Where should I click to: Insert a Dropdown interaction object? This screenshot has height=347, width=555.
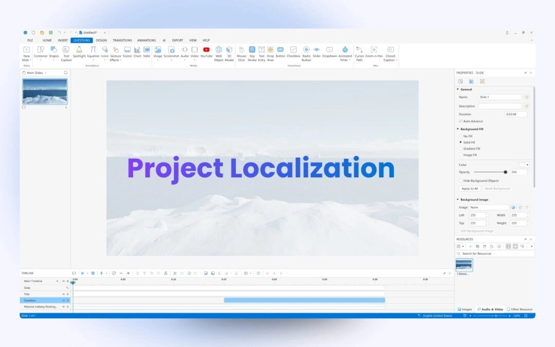[329, 52]
